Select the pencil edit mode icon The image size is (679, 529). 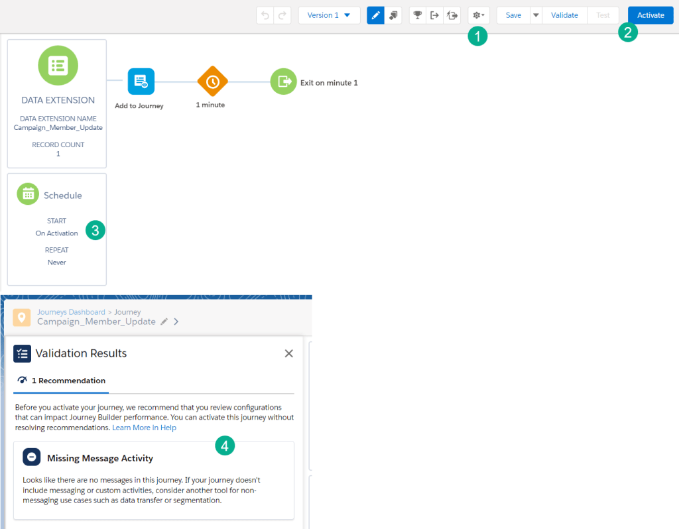(x=375, y=15)
